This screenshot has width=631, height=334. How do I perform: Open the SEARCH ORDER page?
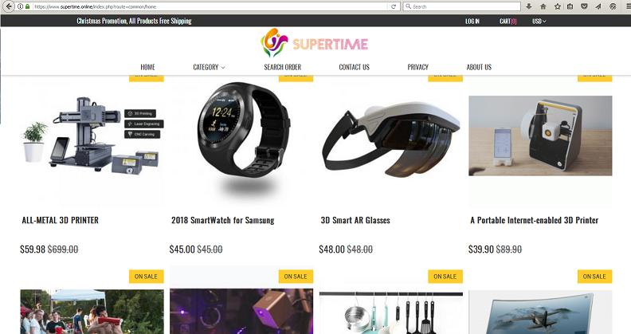tap(283, 67)
